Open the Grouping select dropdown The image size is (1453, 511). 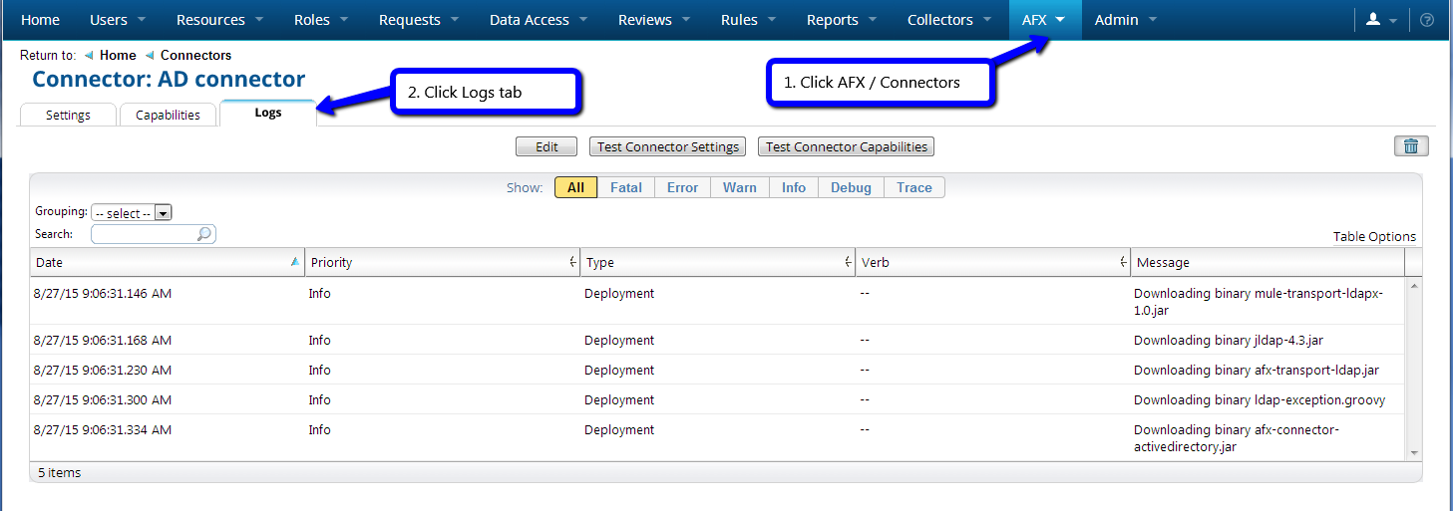132,213
